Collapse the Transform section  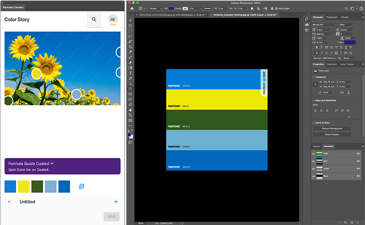click(x=313, y=77)
